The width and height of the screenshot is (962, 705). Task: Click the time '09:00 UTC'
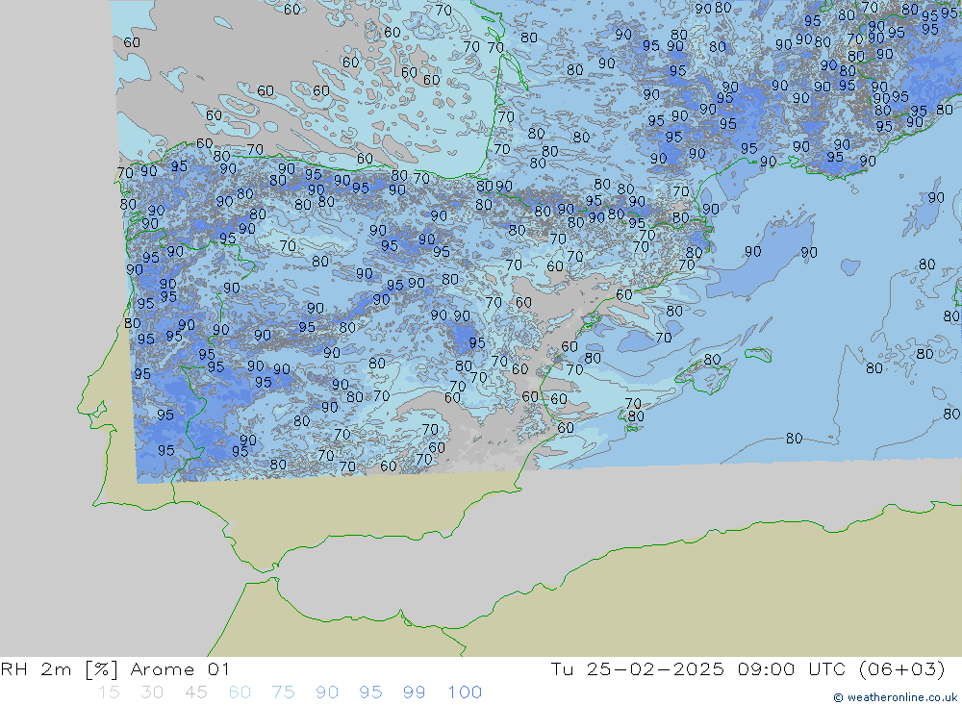click(792, 668)
